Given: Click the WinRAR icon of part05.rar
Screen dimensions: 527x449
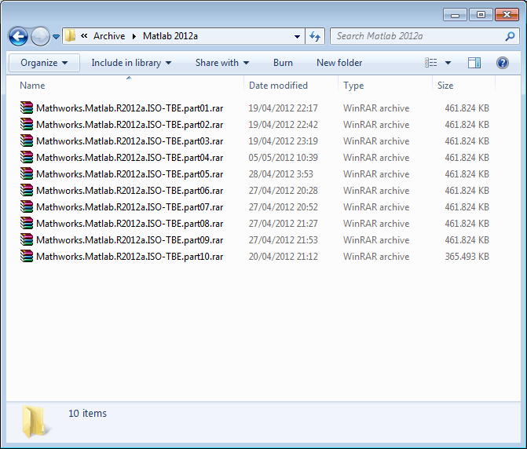Looking at the screenshot, I should pos(27,173).
